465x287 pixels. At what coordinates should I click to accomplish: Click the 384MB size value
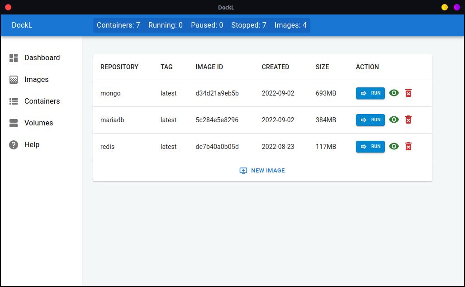[x=326, y=120]
